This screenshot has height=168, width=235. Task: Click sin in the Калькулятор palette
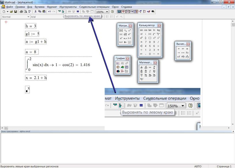(141, 30)
